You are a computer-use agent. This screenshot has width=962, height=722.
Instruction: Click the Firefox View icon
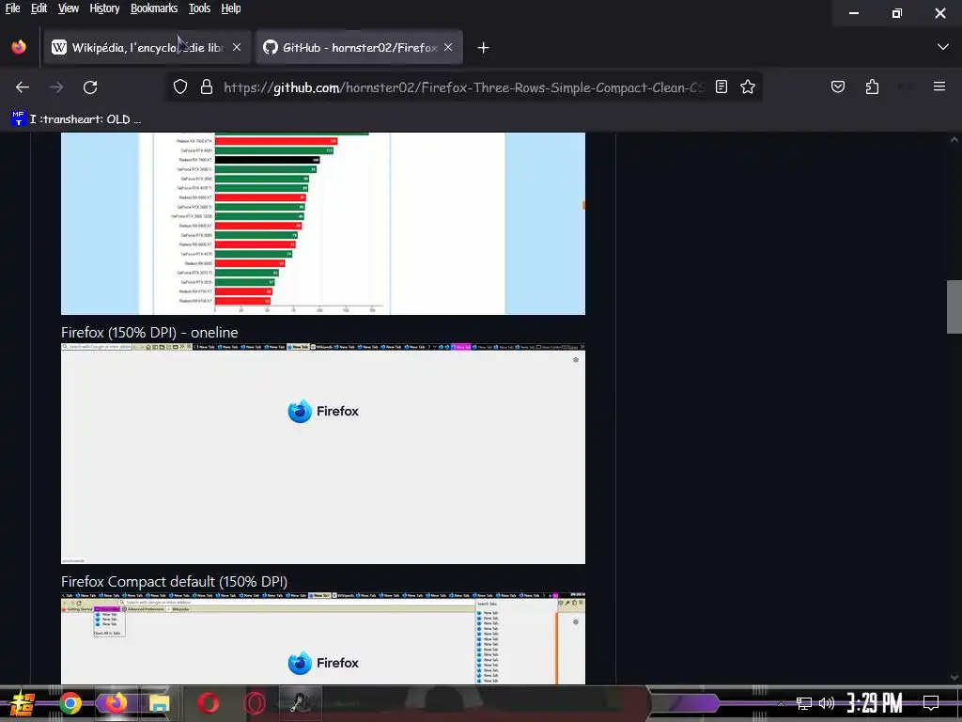point(19,47)
